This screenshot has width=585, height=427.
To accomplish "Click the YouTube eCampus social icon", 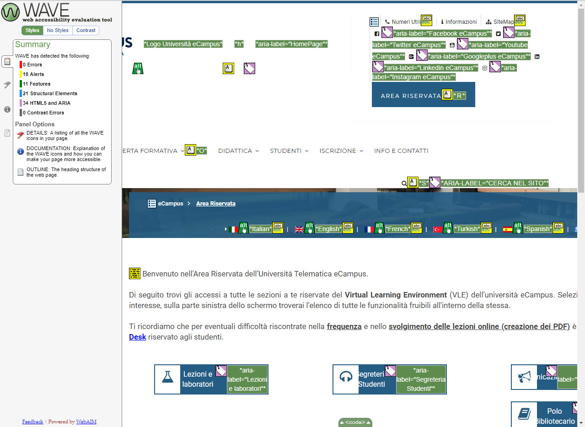I will coord(452,45).
